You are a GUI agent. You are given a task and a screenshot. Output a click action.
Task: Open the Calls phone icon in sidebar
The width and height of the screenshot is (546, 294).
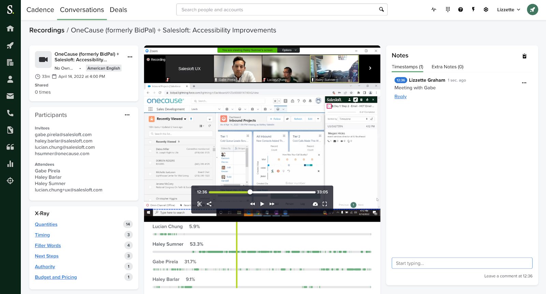click(10, 113)
